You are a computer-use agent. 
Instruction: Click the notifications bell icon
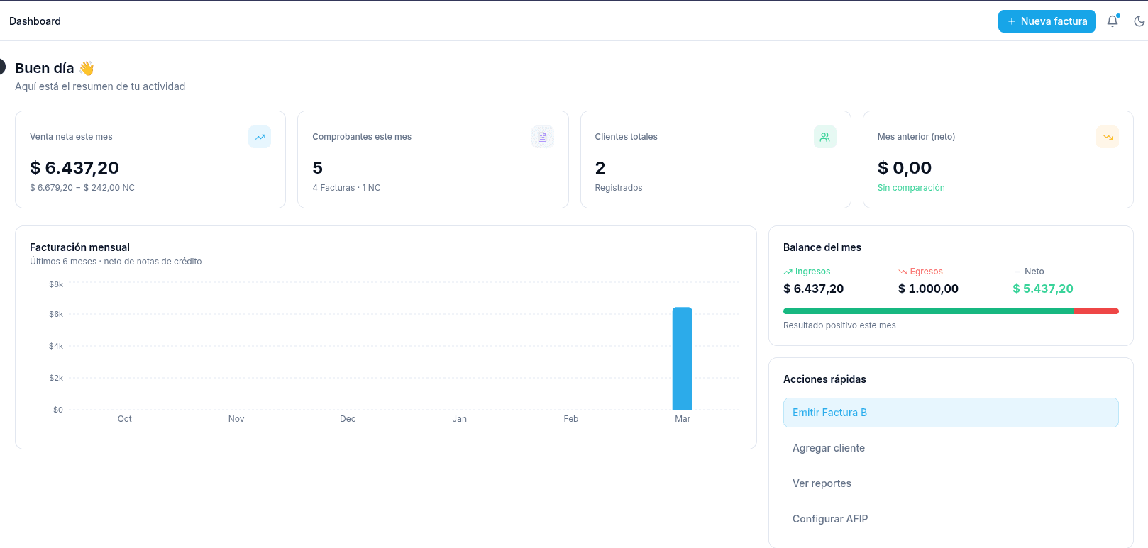(1112, 21)
